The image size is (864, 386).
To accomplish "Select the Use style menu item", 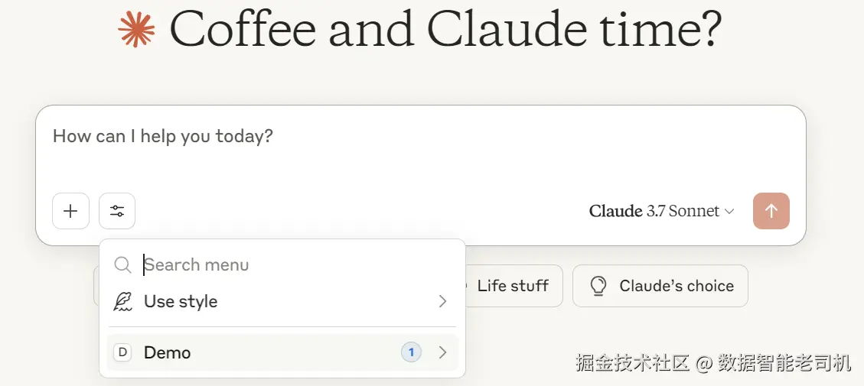I will [181, 302].
